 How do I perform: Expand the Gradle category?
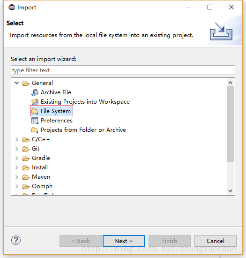coord(16,158)
